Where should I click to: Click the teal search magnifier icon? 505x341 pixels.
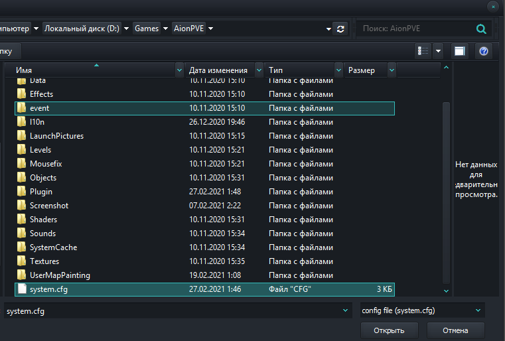pos(481,29)
